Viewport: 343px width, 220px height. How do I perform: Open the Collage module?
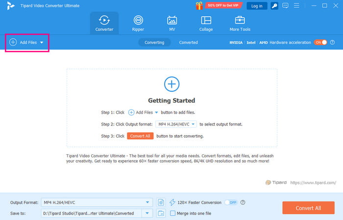[x=206, y=23]
